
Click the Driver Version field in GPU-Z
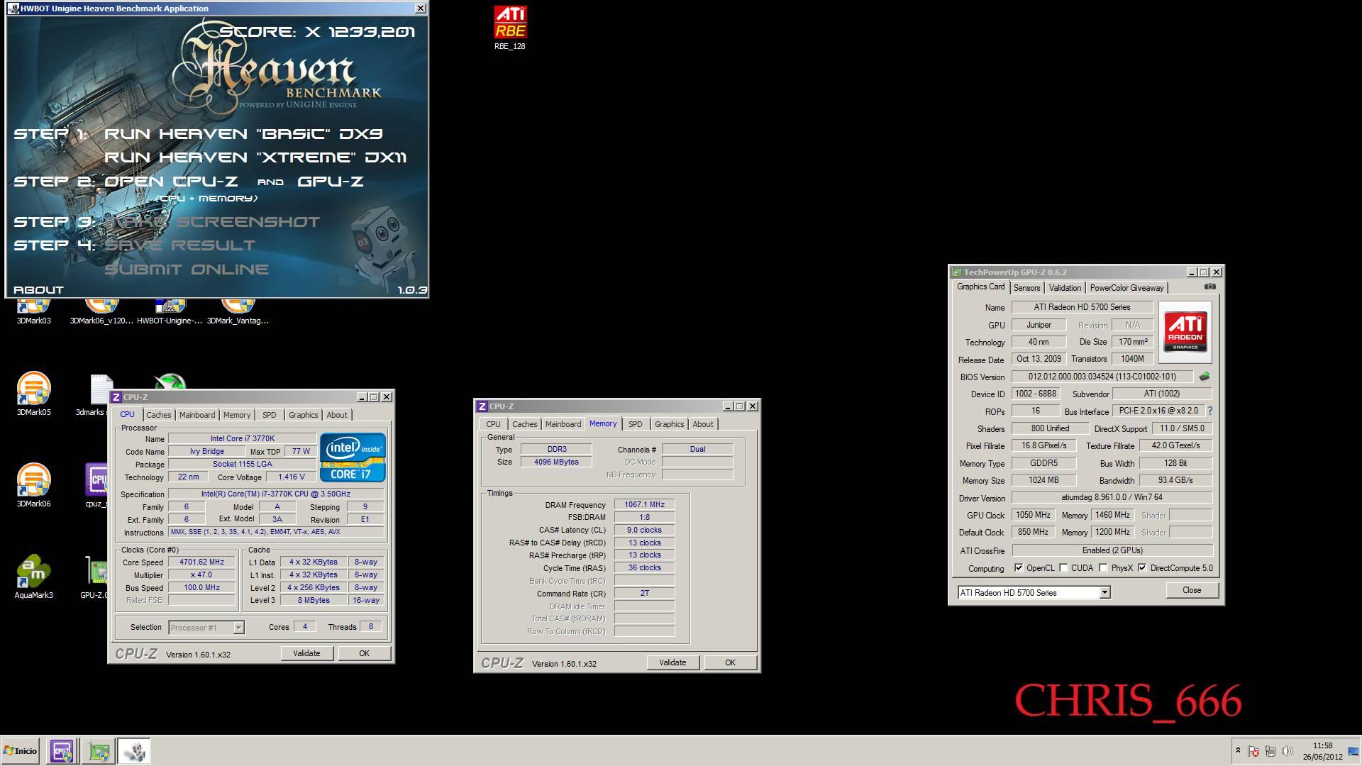[1112, 497]
